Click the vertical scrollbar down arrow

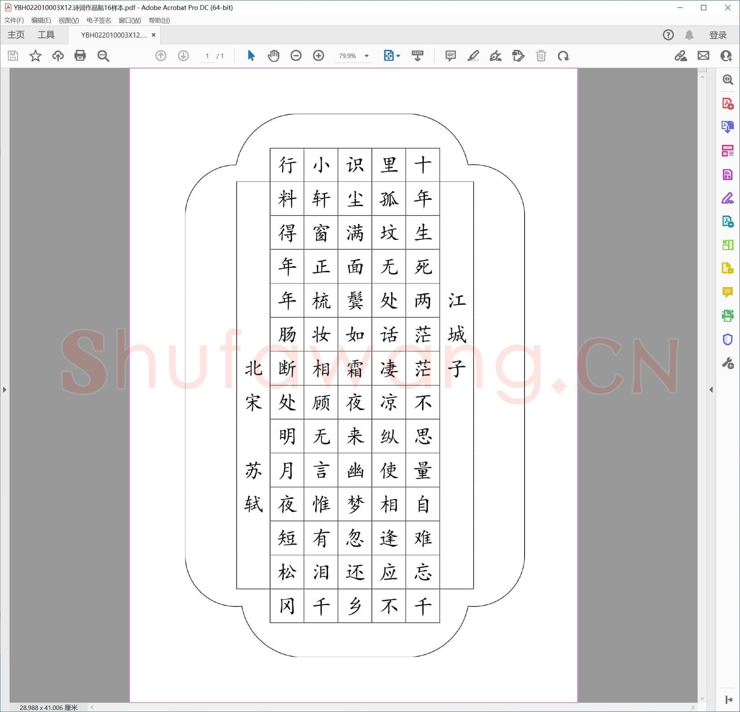(x=702, y=698)
